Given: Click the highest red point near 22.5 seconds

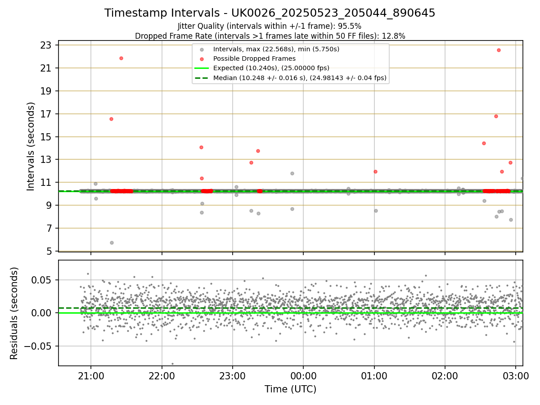Looking at the screenshot, I should 499,50.
